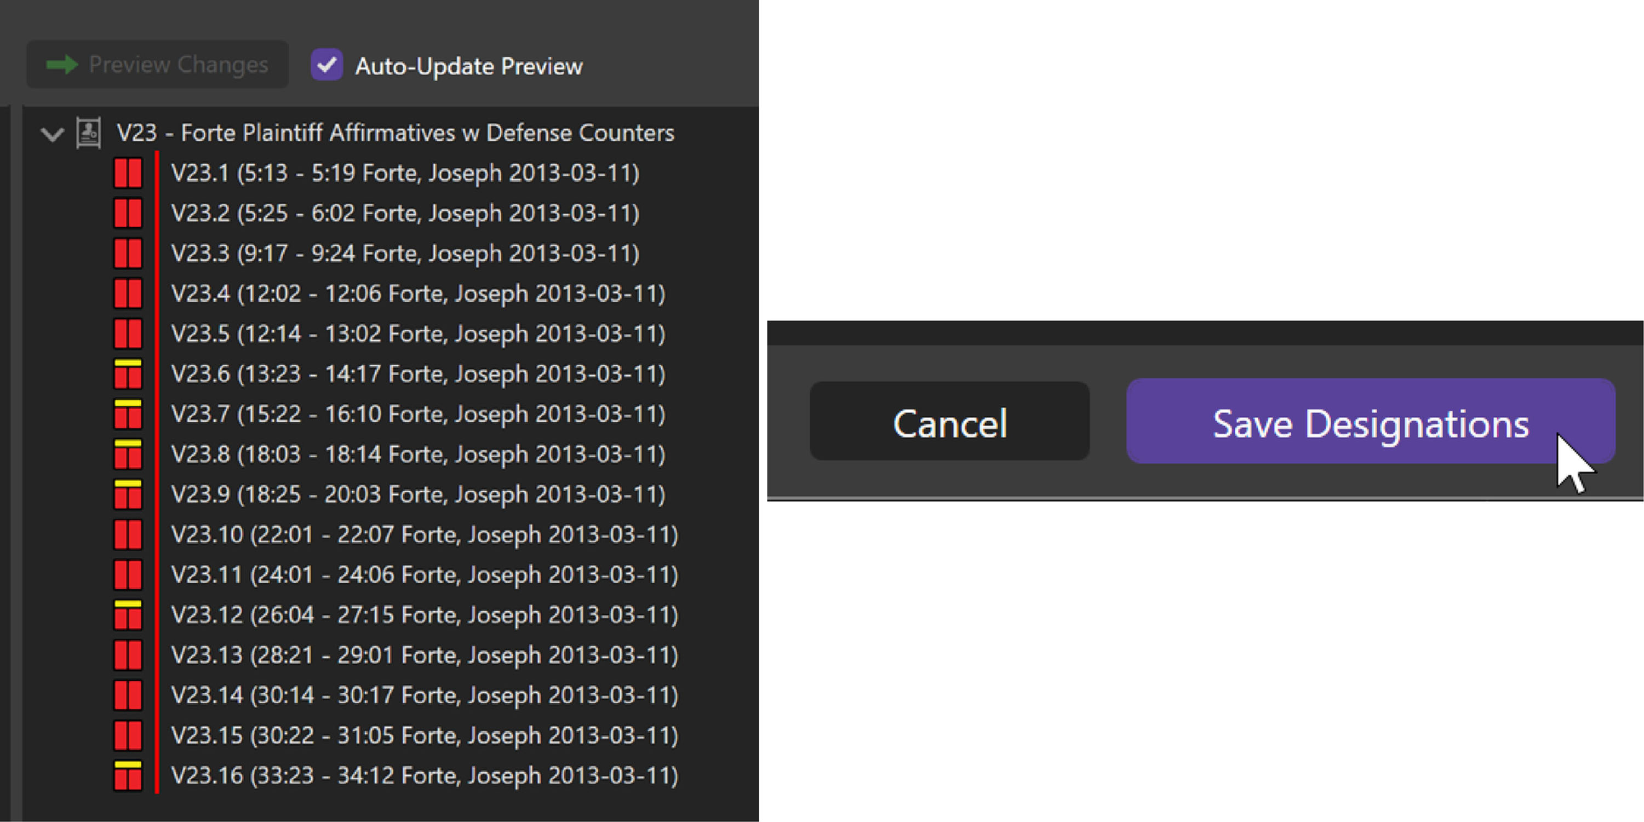Click the red icon next to V23.4
This screenshot has height=822, width=1644.
128,294
